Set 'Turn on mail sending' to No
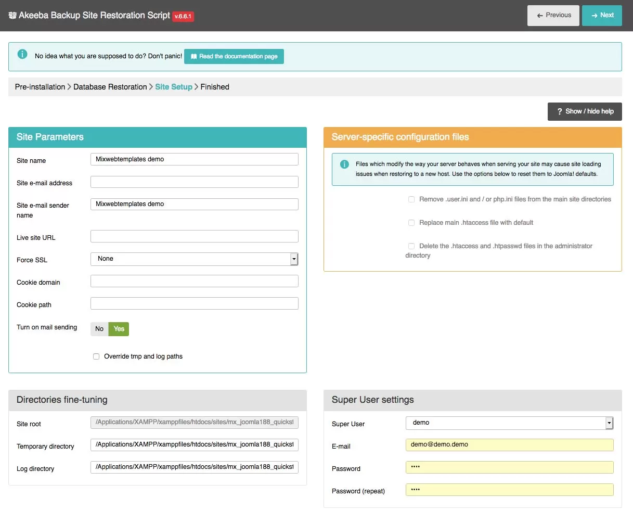Image resolution: width=633 pixels, height=510 pixels. 99,329
